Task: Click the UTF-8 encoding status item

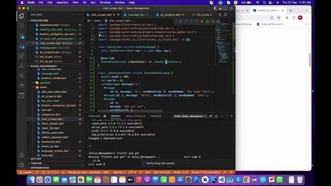Action: tap(132, 172)
